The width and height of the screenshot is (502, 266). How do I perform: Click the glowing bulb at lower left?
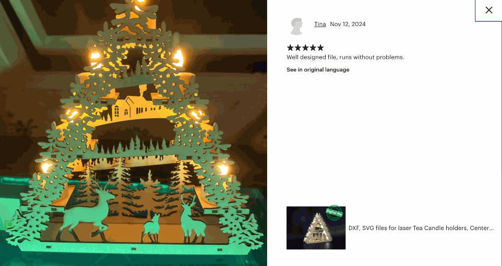tap(47, 167)
